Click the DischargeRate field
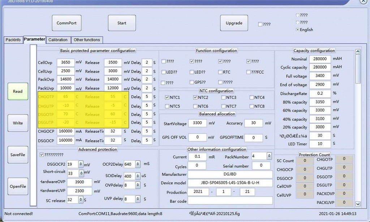Screen dimensions: 370x222 click(320, 93)
